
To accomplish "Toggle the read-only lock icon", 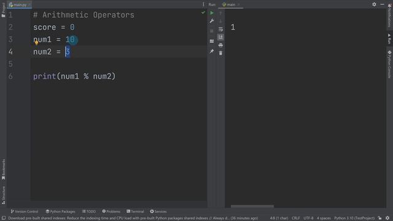I will click(x=379, y=219).
